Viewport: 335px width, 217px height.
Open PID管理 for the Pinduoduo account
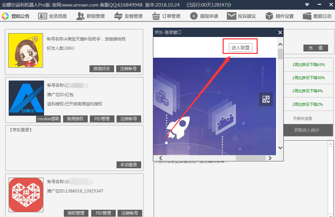pyautogui.click(x=103, y=213)
